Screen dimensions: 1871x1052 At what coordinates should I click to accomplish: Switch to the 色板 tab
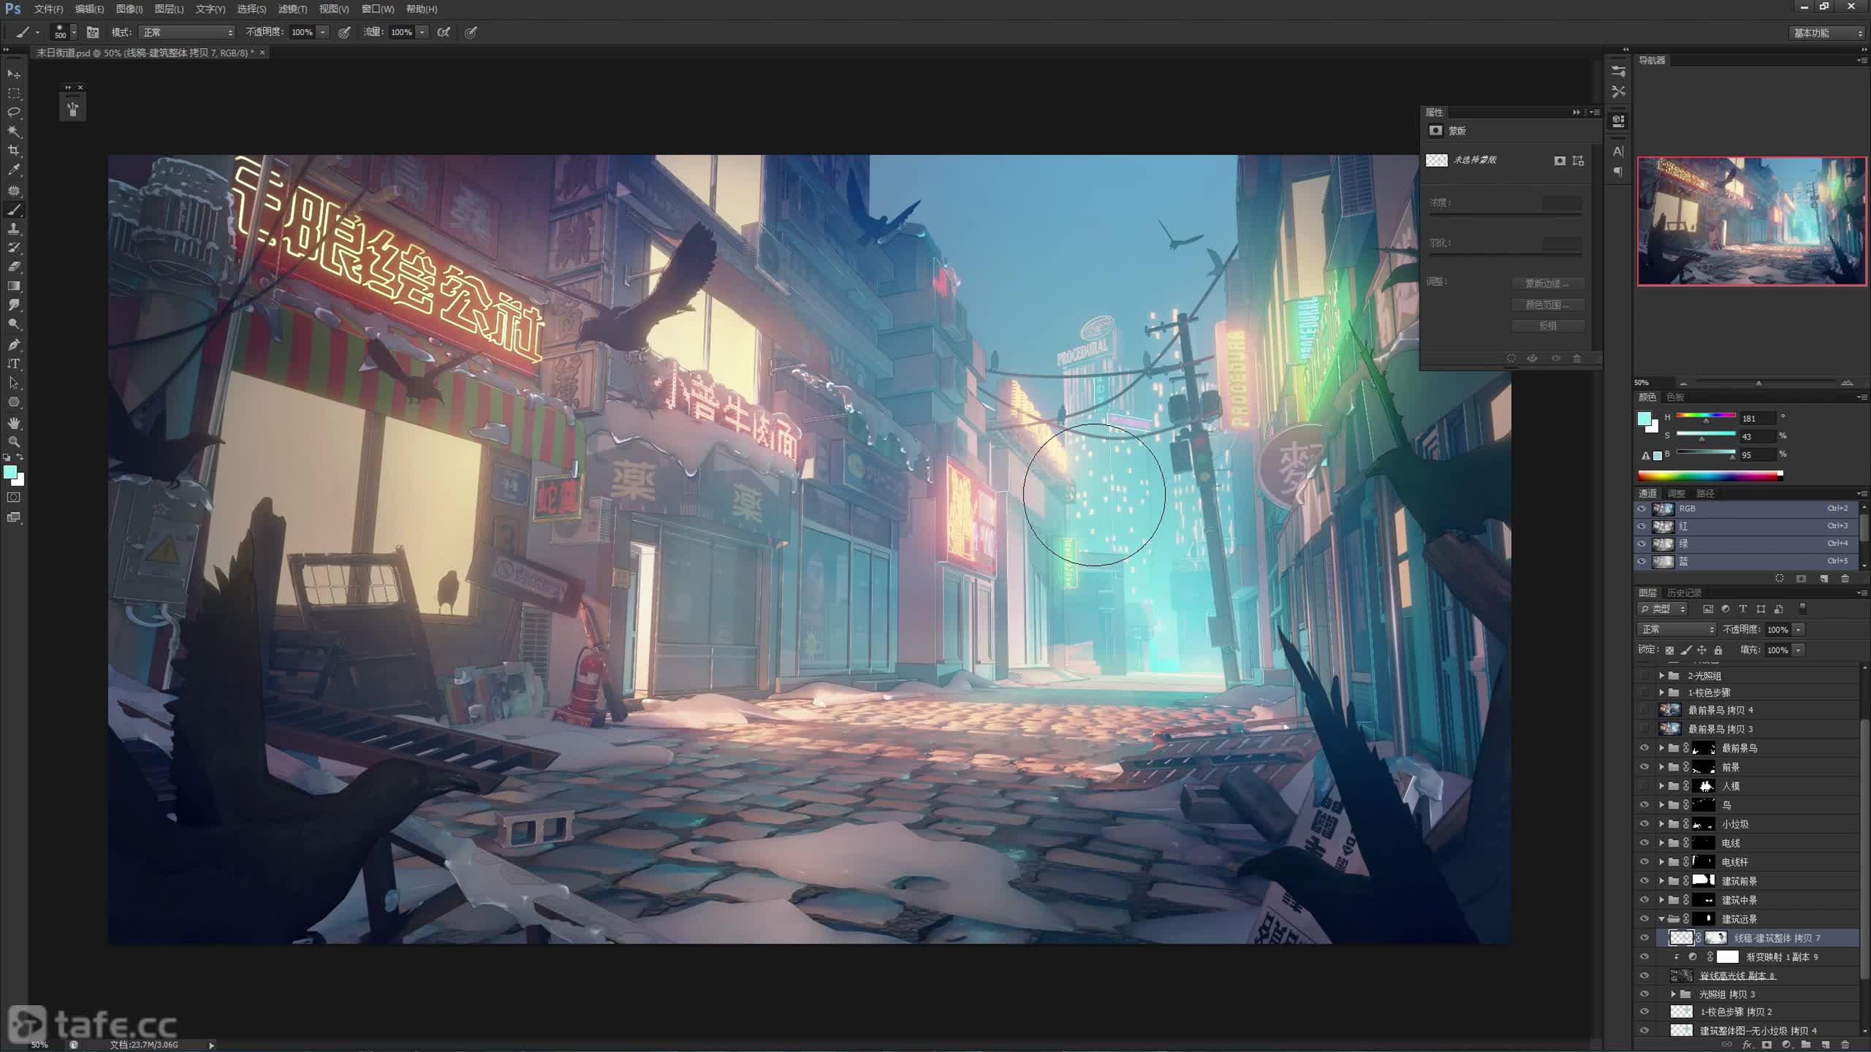tap(1675, 397)
